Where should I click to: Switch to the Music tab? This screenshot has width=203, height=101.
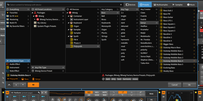[x=191, y=5]
